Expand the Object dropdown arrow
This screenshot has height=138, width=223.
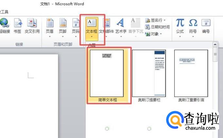tap(161, 34)
